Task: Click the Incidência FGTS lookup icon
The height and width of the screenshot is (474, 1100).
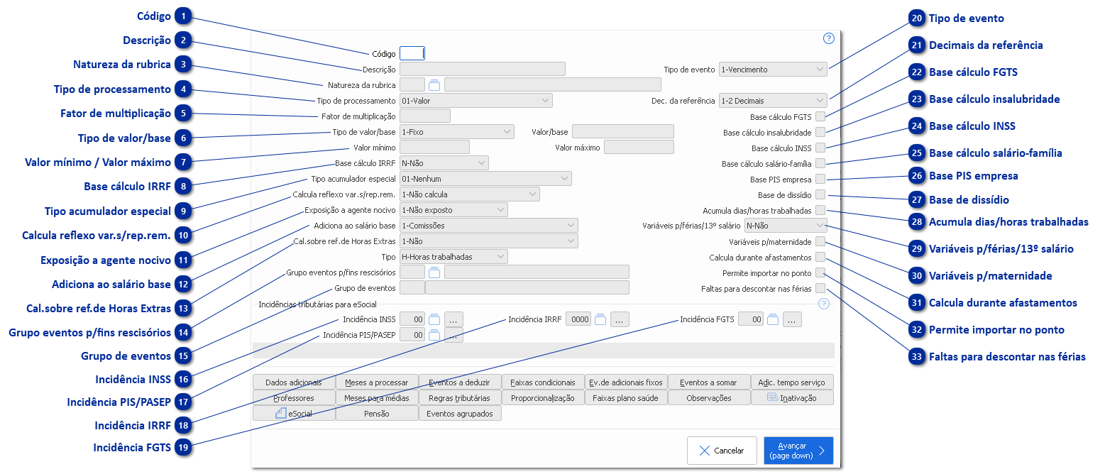Action: [774, 319]
